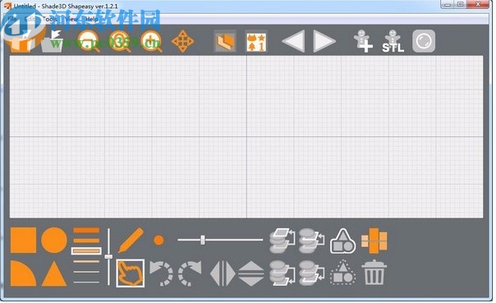Screen dimensions: 496x303
Task: Go to the previous page left arrow
Action: point(293,41)
